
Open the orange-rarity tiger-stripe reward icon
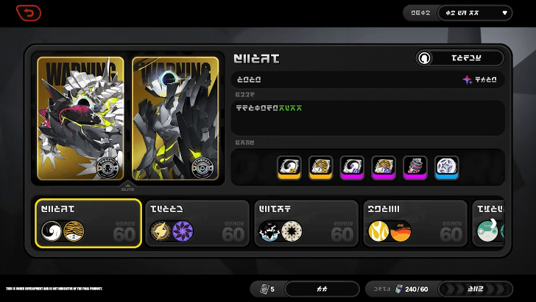tap(321, 168)
